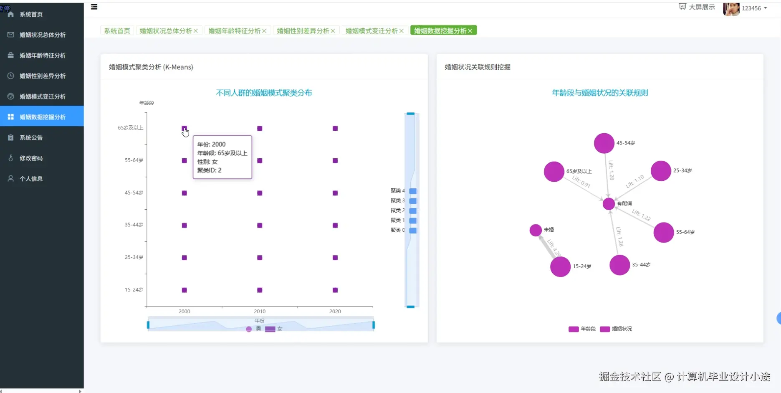Open the user dropdown next to 123456

tap(766, 8)
